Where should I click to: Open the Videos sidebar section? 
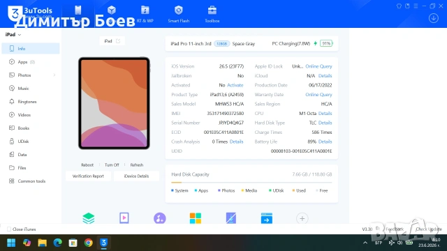coord(31,114)
